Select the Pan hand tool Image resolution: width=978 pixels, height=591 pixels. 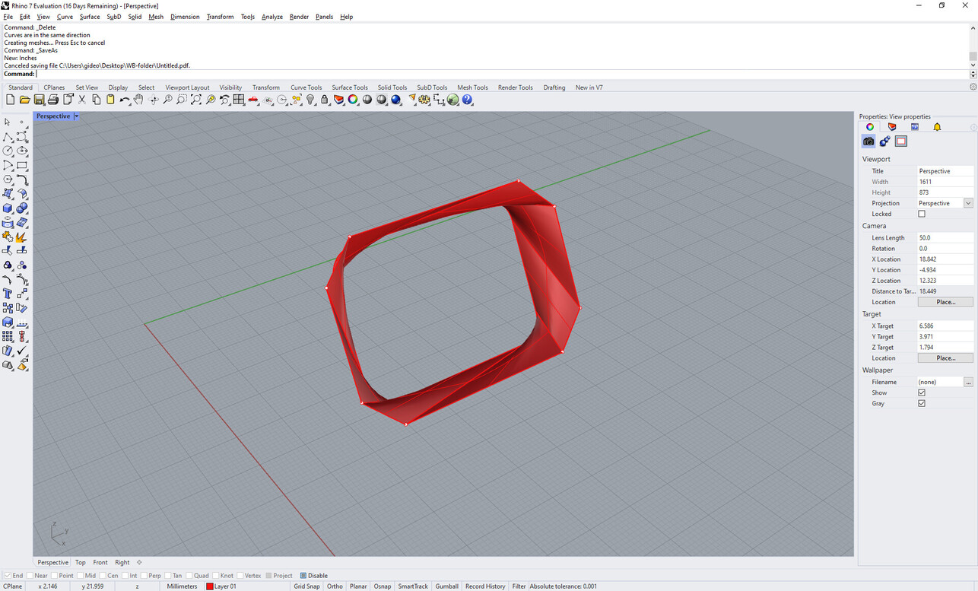pyautogui.click(x=138, y=100)
